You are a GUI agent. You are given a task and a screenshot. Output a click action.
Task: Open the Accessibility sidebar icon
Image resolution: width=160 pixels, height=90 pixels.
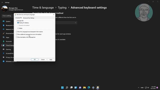pos(3,53)
